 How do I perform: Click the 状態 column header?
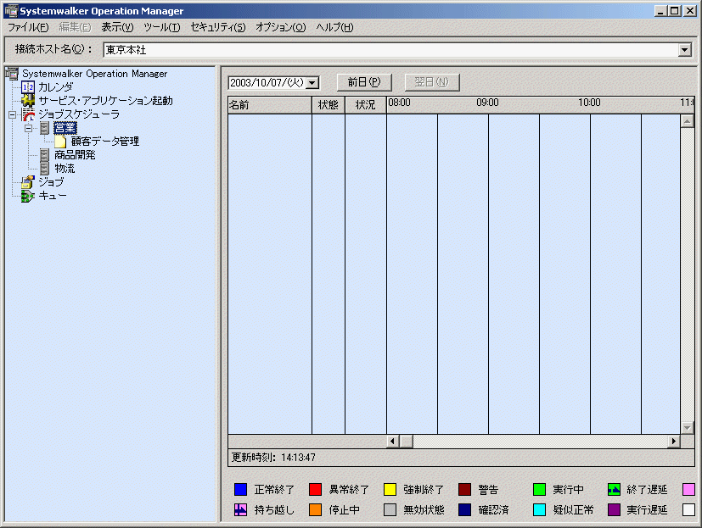tap(329, 105)
